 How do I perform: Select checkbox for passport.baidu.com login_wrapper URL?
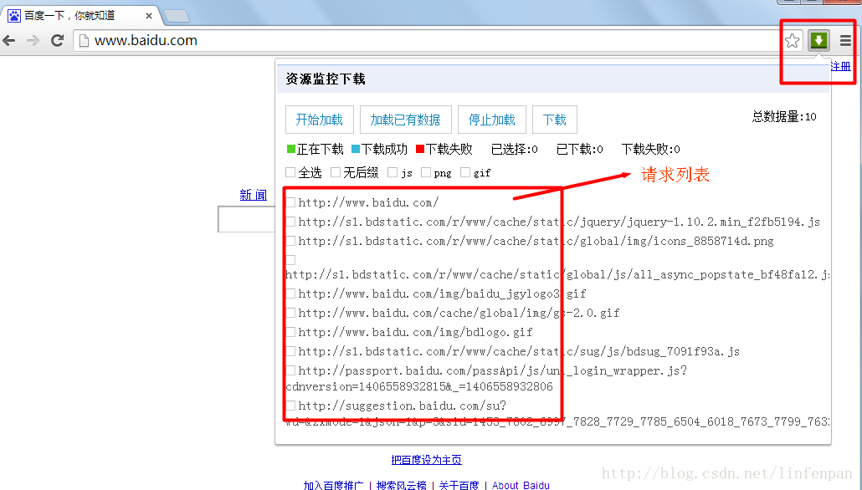click(290, 370)
